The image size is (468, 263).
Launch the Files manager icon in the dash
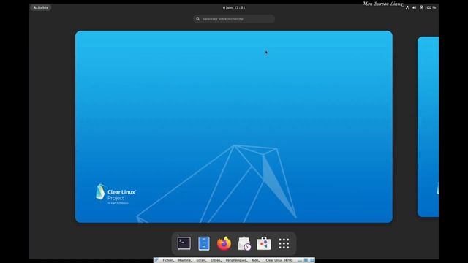click(204, 243)
